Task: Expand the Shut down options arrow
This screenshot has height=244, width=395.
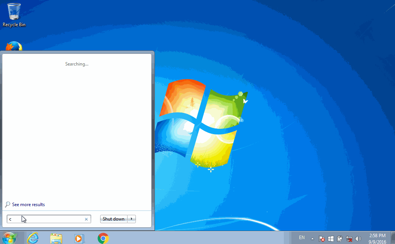Action: 132,219
